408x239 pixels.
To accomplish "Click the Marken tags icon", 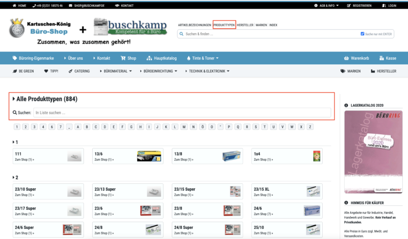I will click(x=343, y=71).
